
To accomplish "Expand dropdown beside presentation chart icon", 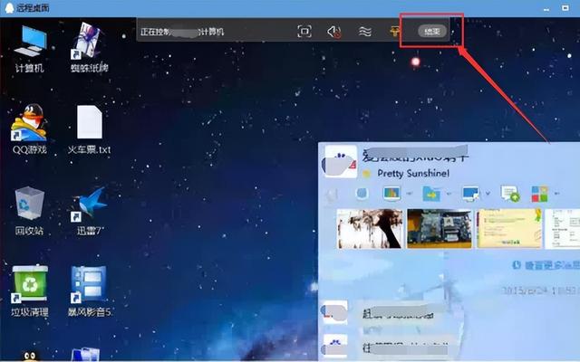I will click(x=410, y=193).
